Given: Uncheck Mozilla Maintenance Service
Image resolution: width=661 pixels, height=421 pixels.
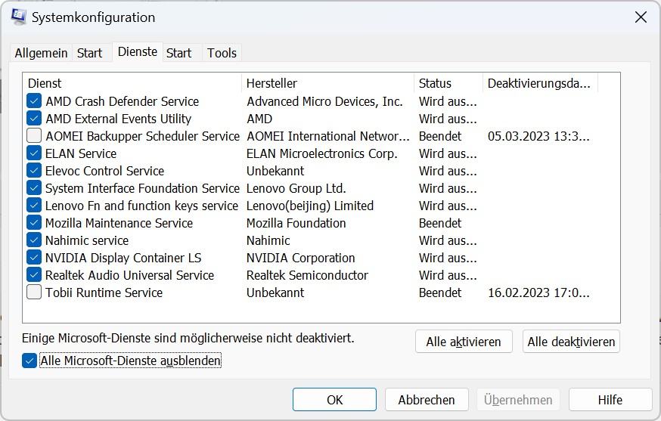Looking at the screenshot, I should click(34, 223).
